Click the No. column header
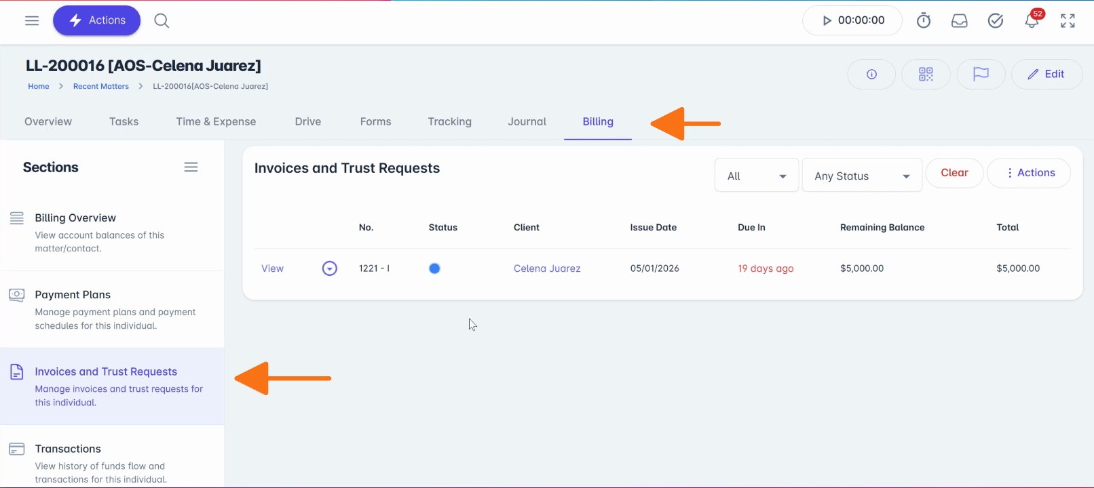This screenshot has width=1094, height=488. [366, 228]
